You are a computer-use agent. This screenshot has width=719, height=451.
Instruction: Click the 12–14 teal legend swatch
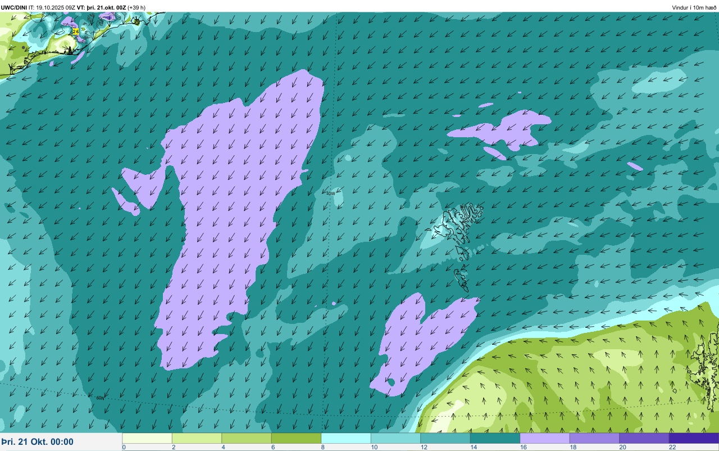(445, 438)
